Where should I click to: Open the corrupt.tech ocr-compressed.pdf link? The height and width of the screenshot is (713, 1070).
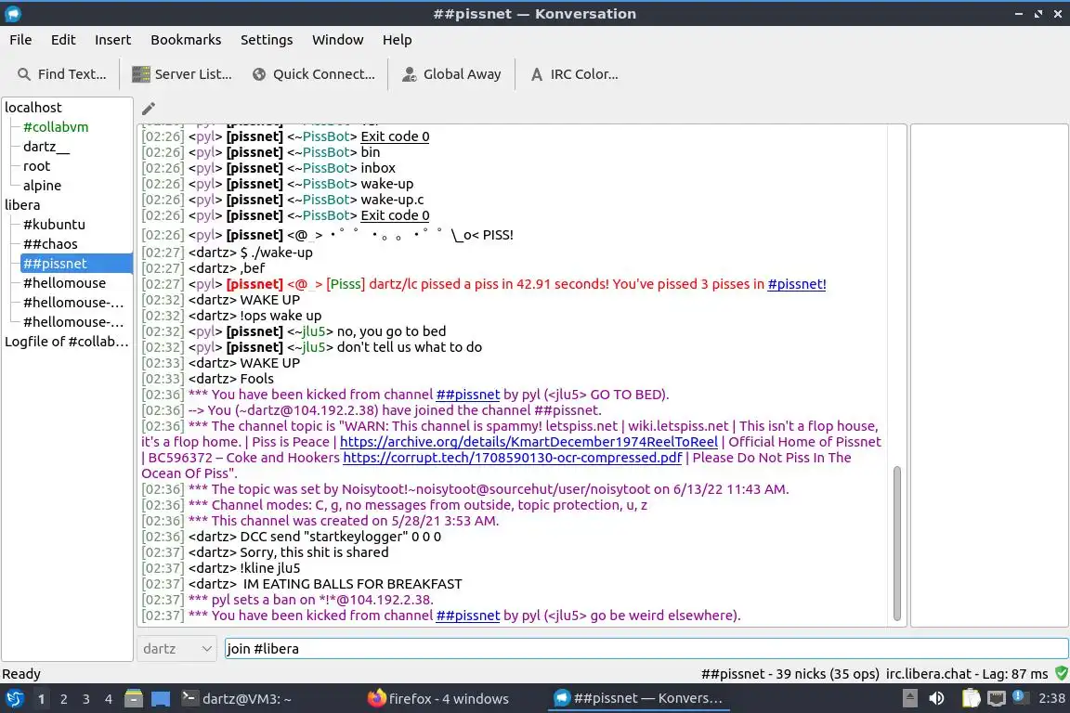coord(512,457)
